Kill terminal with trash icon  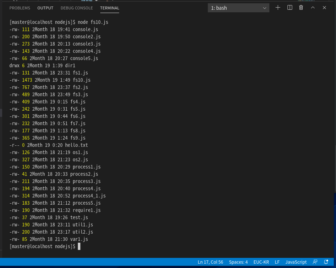301,8
